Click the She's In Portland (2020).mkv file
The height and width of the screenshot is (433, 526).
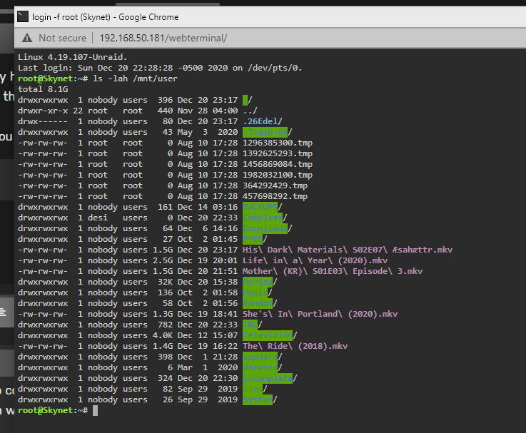click(320, 315)
